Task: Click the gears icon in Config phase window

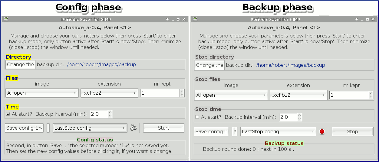Action: point(133,128)
